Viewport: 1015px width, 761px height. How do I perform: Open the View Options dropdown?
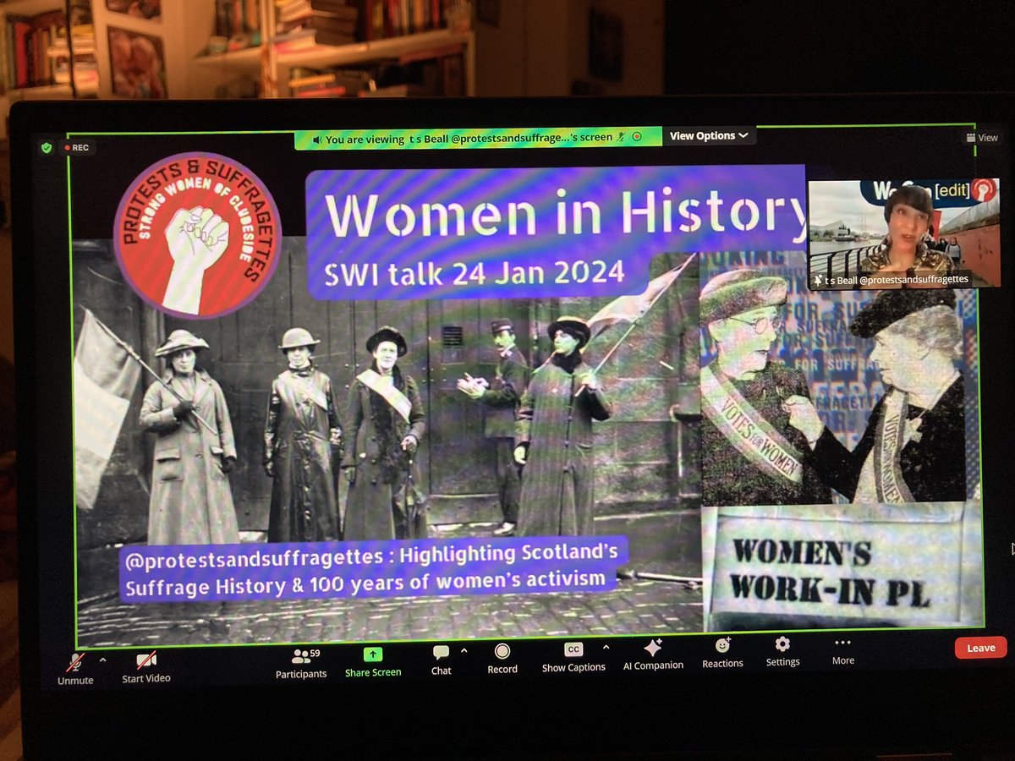tap(709, 136)
